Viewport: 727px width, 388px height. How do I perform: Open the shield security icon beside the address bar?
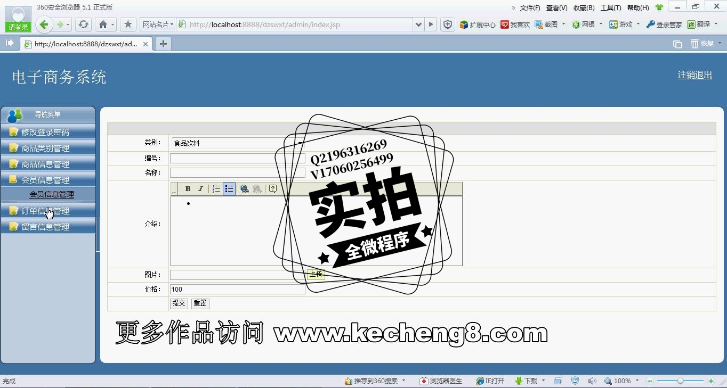[x=448, y=24]
